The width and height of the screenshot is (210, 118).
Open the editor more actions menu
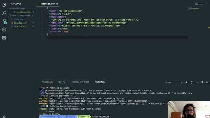(x=207, y=4)
